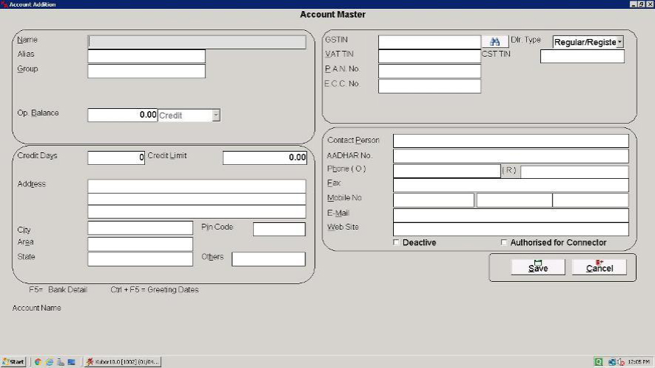The width and height of the screenshot is (655, 368).
Task: Click the GSTIN input field
Action: pos(429,42)
